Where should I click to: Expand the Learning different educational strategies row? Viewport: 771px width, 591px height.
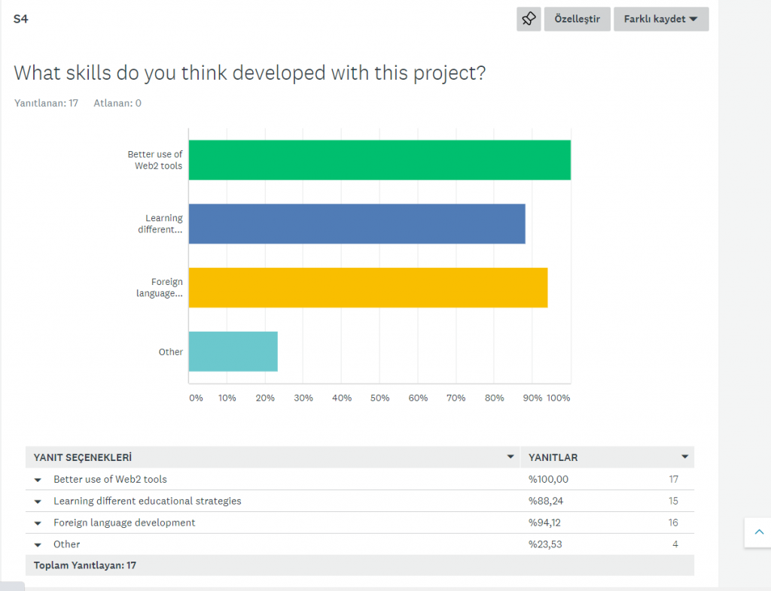[x=38, y=502]
